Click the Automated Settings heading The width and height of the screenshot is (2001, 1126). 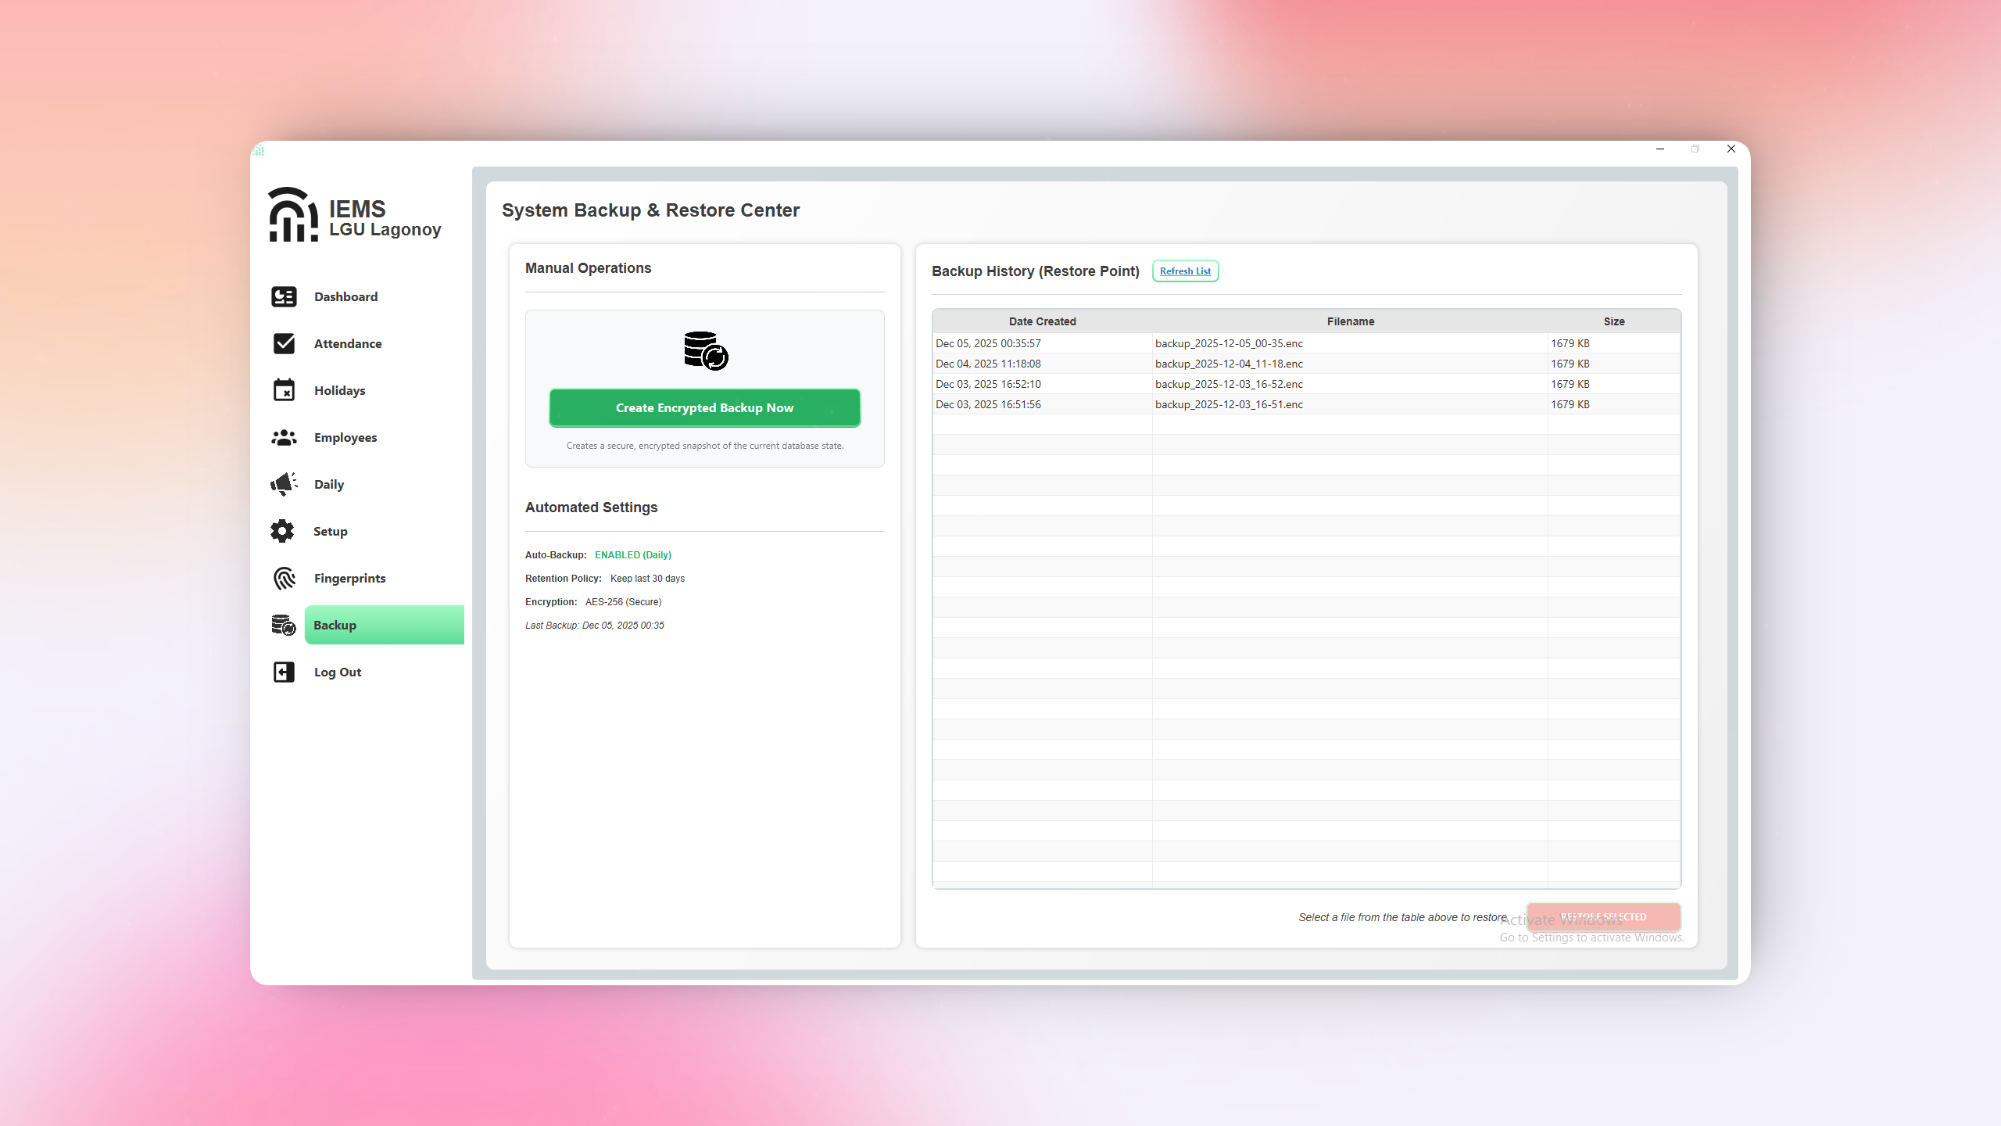(x=591, y=507)
